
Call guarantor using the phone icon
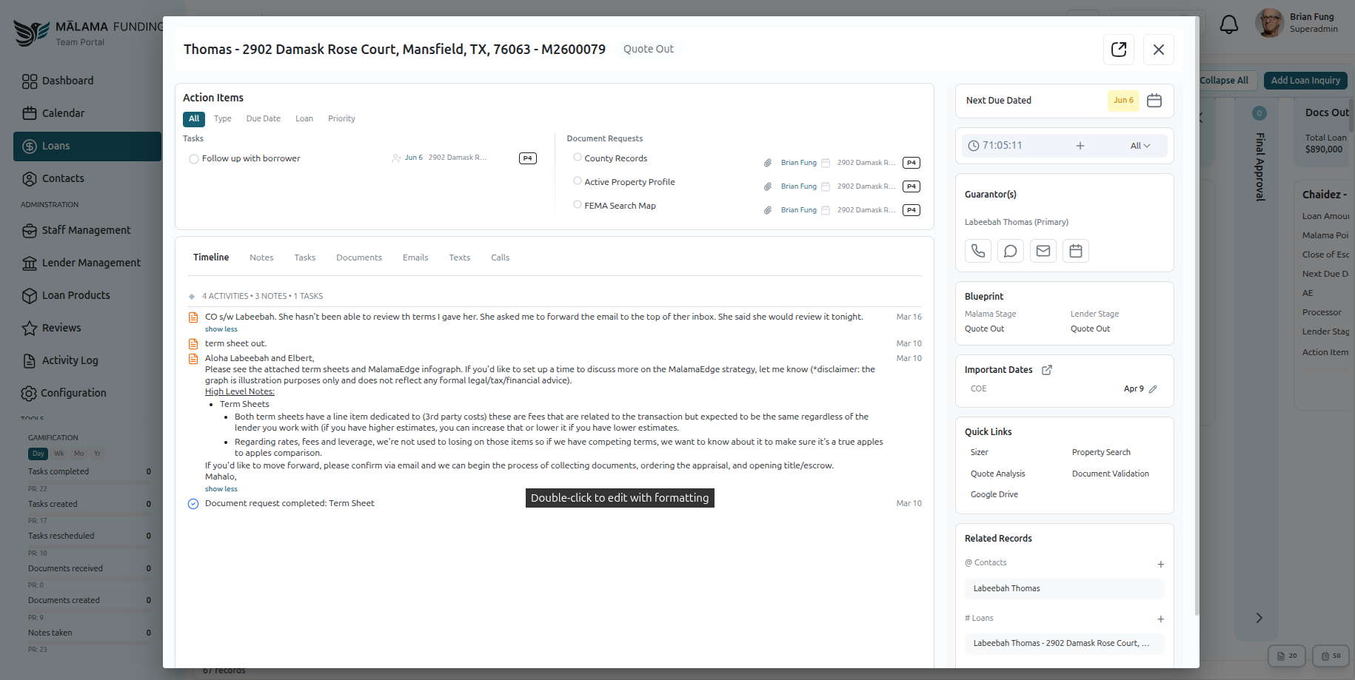tap(977, 250)
